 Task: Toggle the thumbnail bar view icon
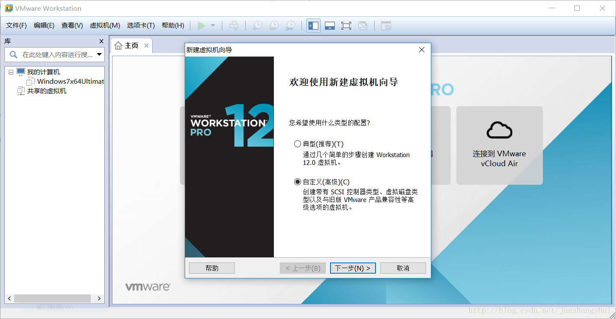[x=330, y=26]
